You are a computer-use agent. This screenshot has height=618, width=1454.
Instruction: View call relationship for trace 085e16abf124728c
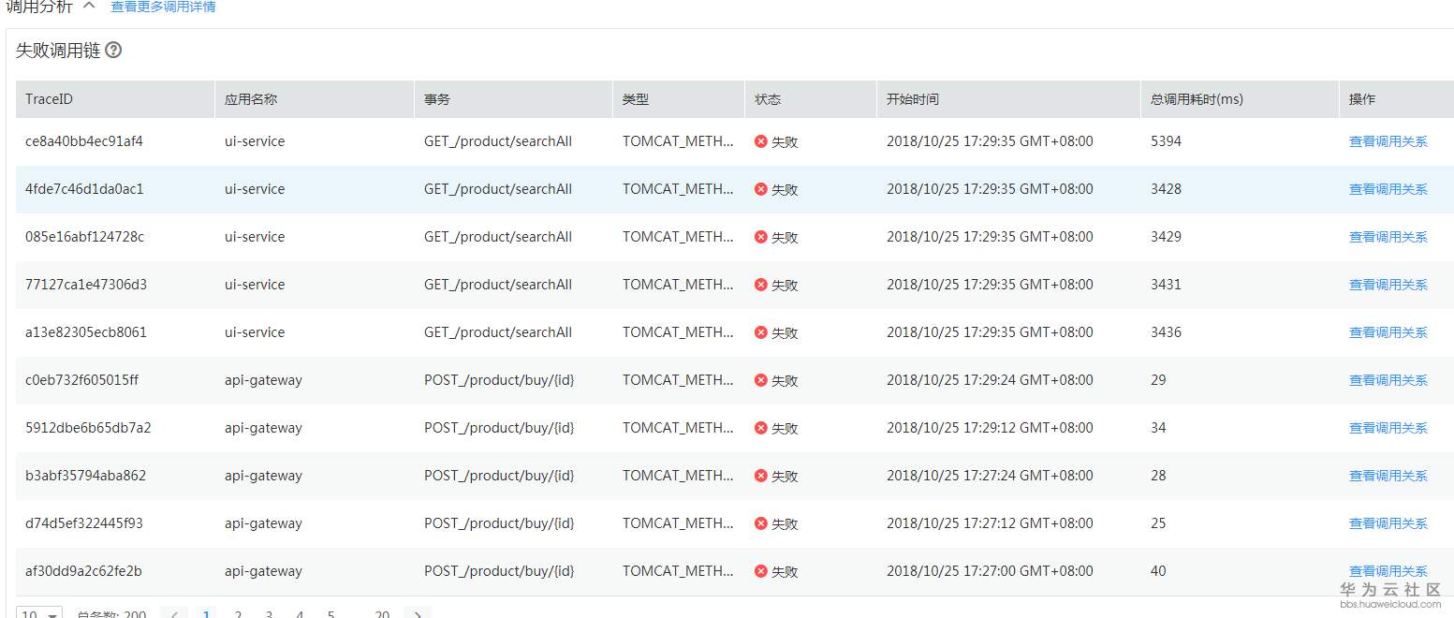(x=1388, y=237)
